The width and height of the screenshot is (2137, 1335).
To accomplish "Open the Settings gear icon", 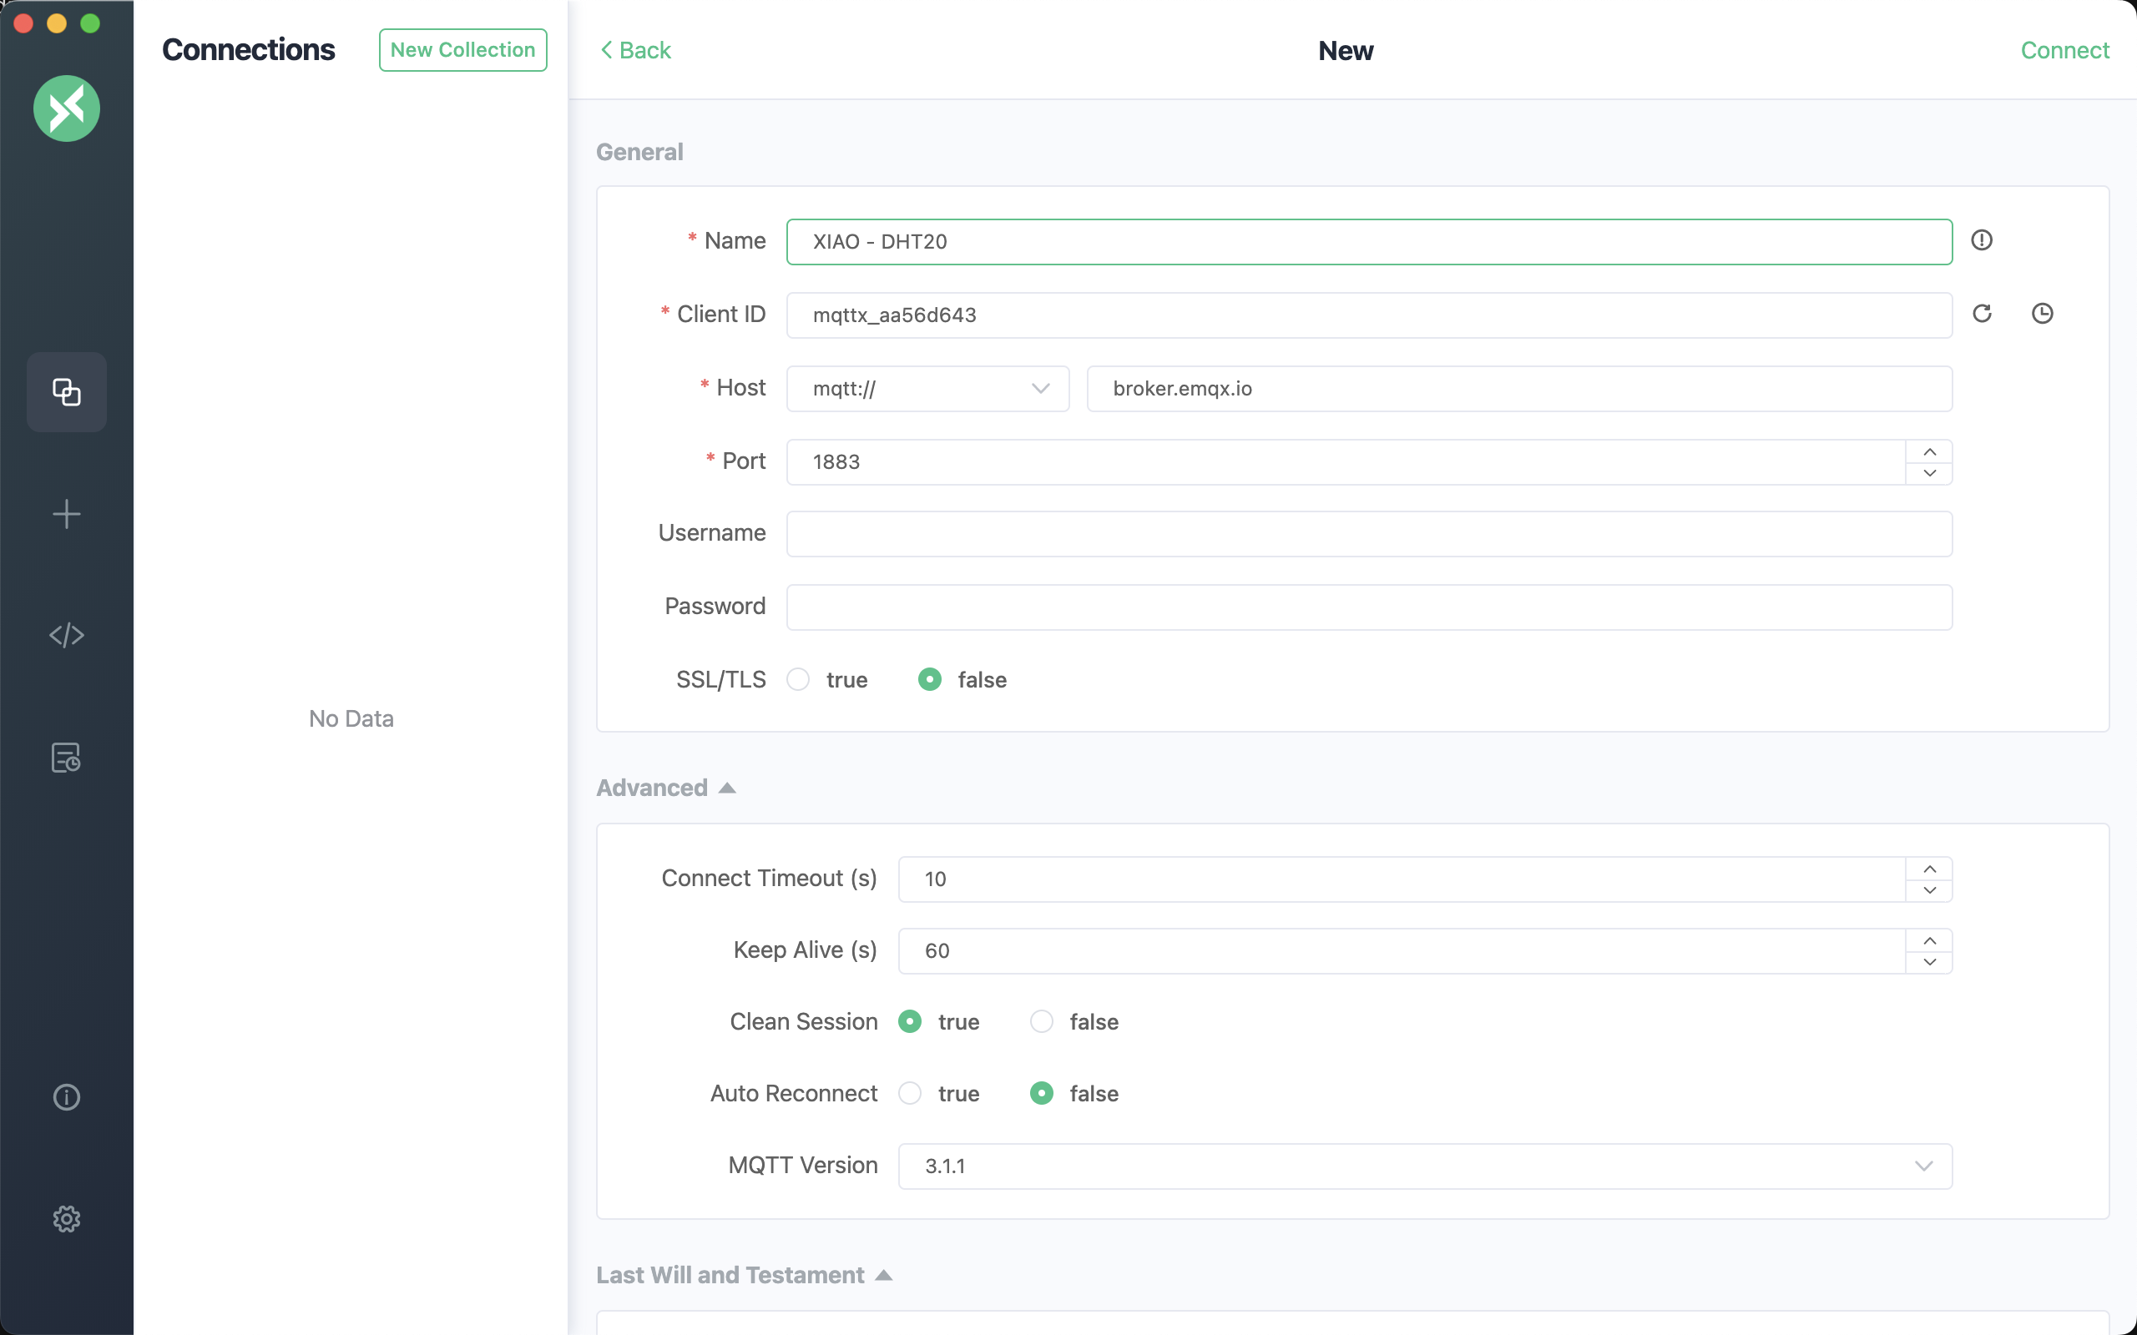I will [66, 1219].
